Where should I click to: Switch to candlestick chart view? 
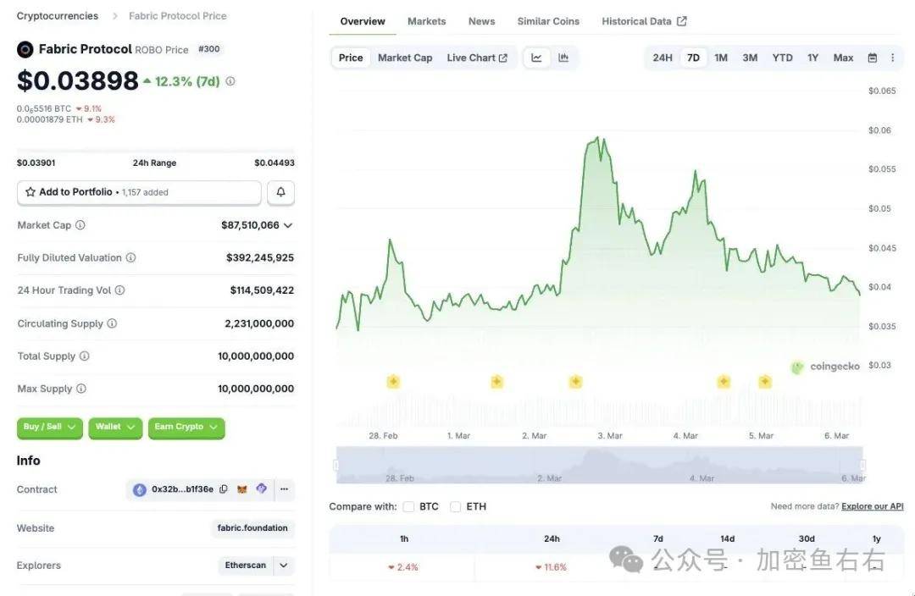point(563,58)
